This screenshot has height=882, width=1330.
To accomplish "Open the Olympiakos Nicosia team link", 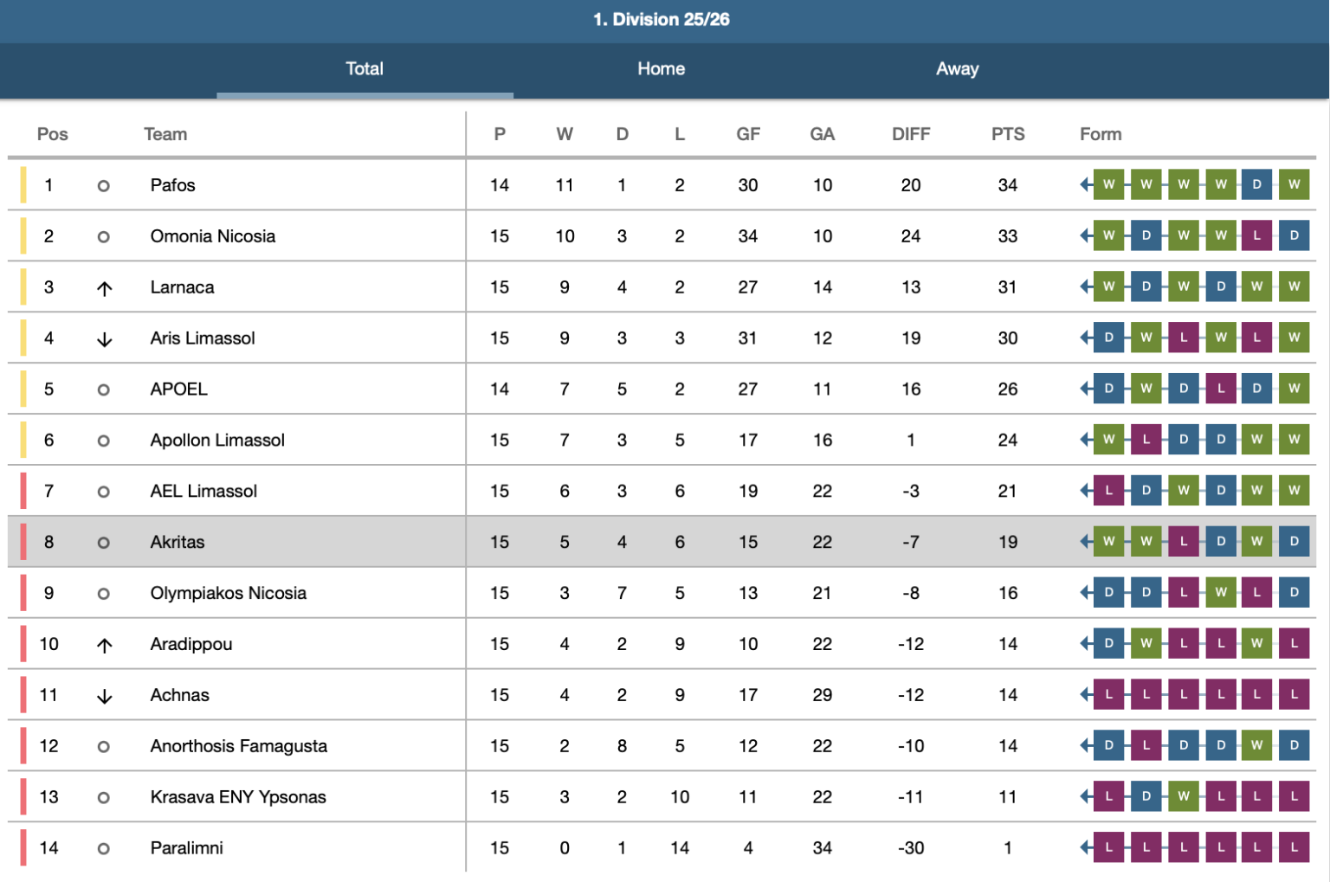I will [228, 593].
